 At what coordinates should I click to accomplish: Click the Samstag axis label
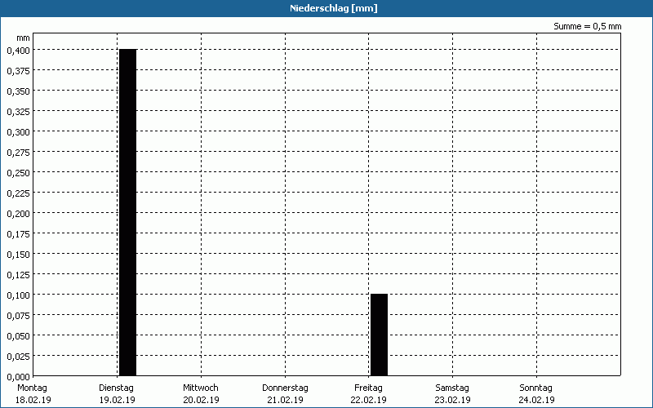click(x=452, y=388)
